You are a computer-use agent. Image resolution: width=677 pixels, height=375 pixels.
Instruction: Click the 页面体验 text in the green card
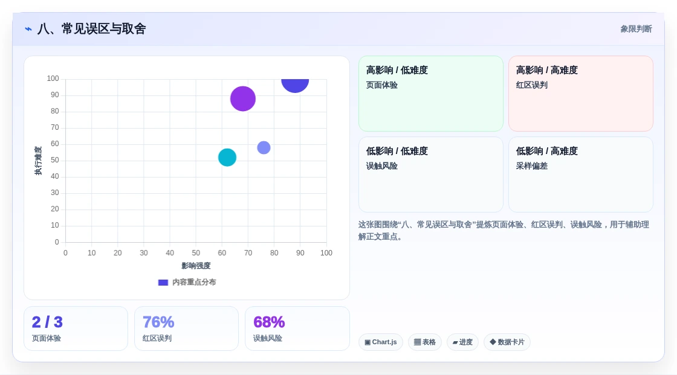point(381,85)
